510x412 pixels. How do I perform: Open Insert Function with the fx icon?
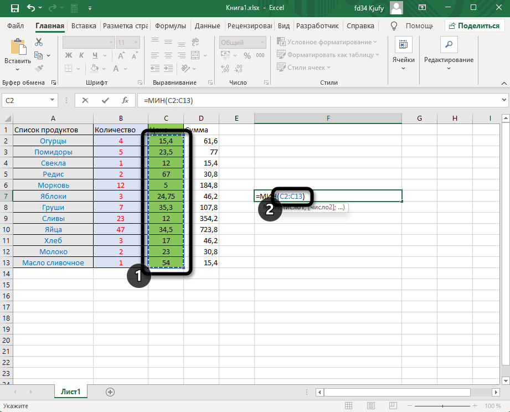[125, 100]
